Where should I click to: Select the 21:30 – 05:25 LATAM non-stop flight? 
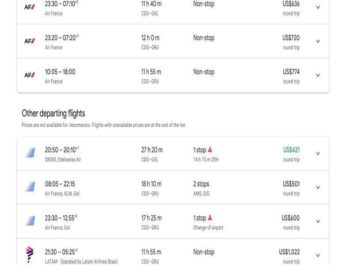pyautogui.click(x=173, y=252)
